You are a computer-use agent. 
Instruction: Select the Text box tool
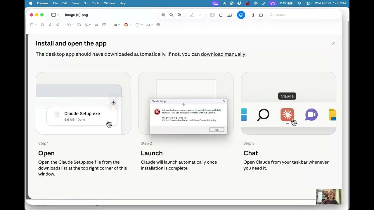coord(79,25)
